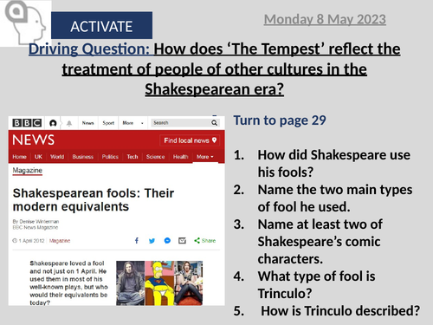Click the ACTIVATE blue label
This screenshot has height=325, width=433.
pyautogui.click(x=101, y=25)
